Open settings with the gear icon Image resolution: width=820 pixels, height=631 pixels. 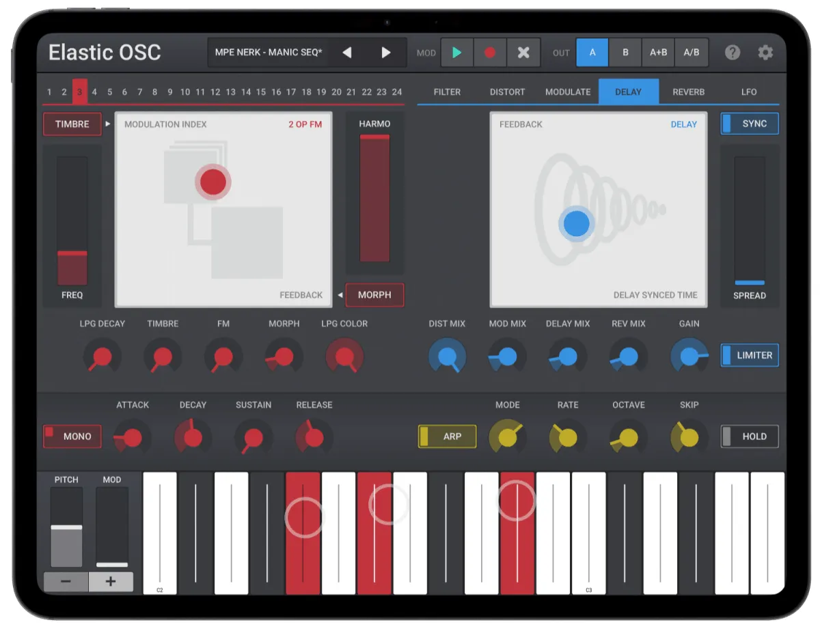765,53
